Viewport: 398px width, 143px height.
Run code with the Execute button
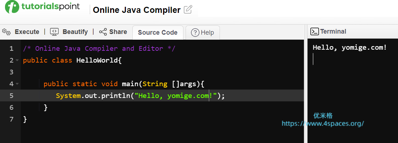[x=26, y=32]
